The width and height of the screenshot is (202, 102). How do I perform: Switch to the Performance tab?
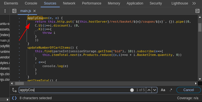(91, 3)
